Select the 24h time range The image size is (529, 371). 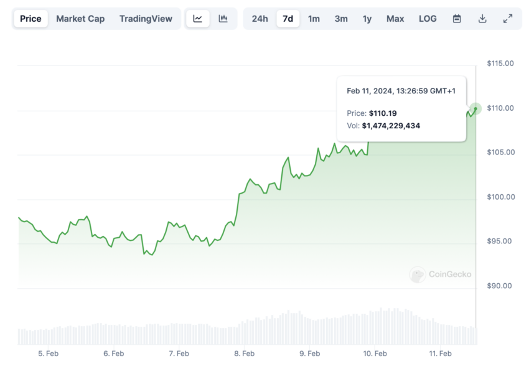coord(260,19)
